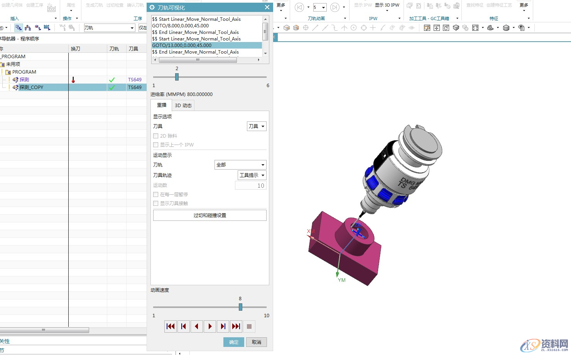Image resolution: width=571 pixels, height=355 pixels.
Task: Step forward one move in playback
Action: point(223,326)
